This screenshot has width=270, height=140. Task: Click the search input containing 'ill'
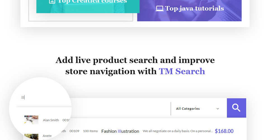(42, 97)
